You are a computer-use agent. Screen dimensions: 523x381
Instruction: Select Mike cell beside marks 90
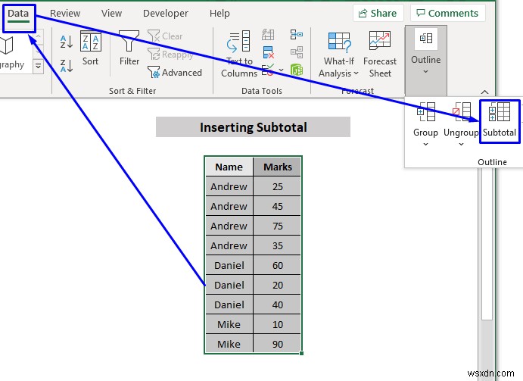(229, 344)
